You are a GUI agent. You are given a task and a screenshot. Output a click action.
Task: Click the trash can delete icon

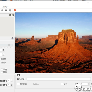click(13, 38)
